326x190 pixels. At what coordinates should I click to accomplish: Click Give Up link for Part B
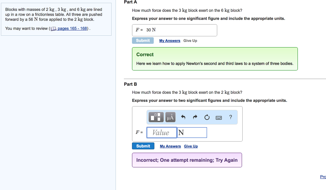click(x=191, y=146)
